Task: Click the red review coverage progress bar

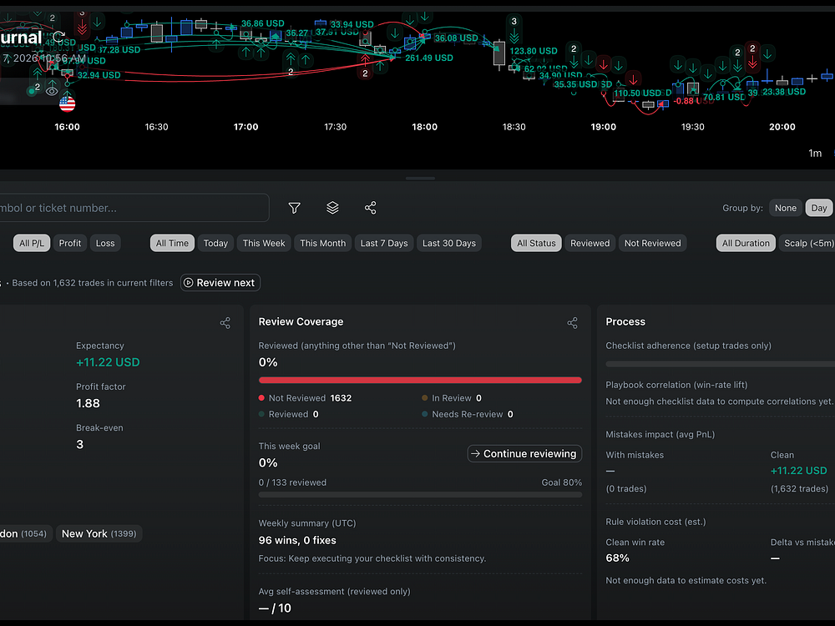Action: click(420, 380)
